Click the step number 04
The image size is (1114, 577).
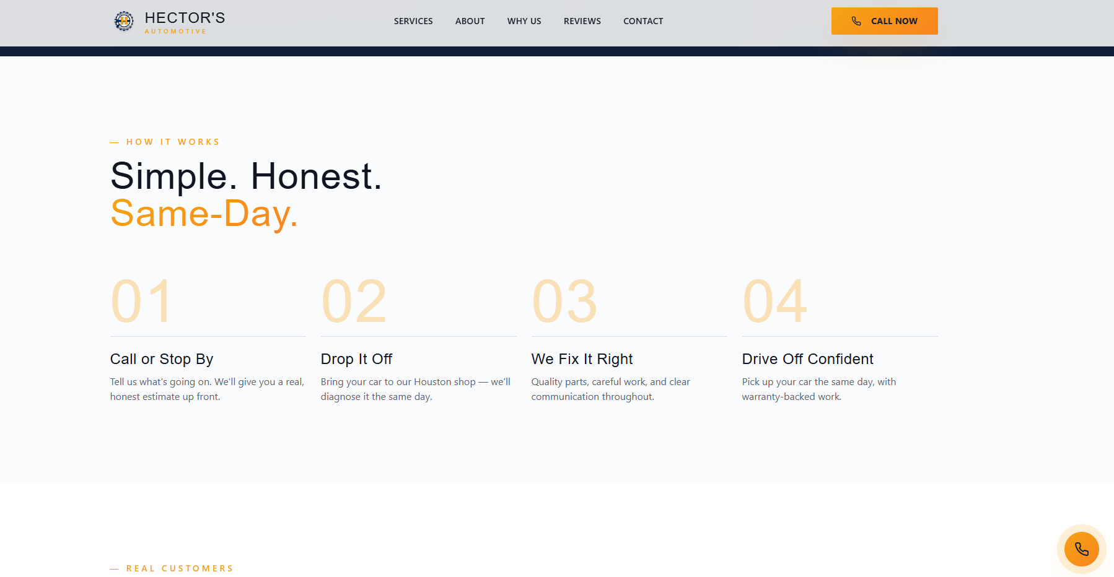(775, 302)
